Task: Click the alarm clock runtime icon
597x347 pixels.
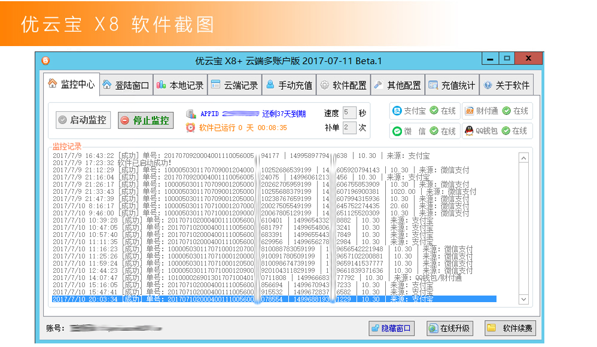Action: tap(191, 127)
